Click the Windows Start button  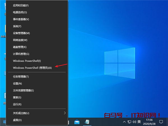click(x=4, y=122)
